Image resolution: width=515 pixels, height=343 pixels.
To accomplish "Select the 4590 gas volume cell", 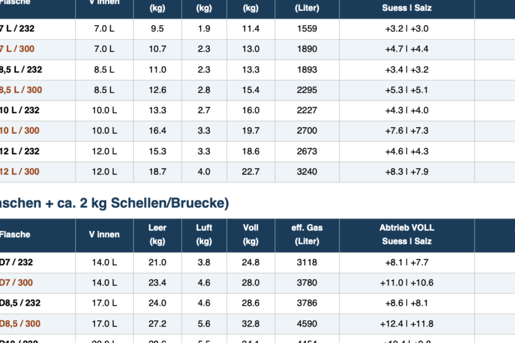I will [x=307, y=323].
